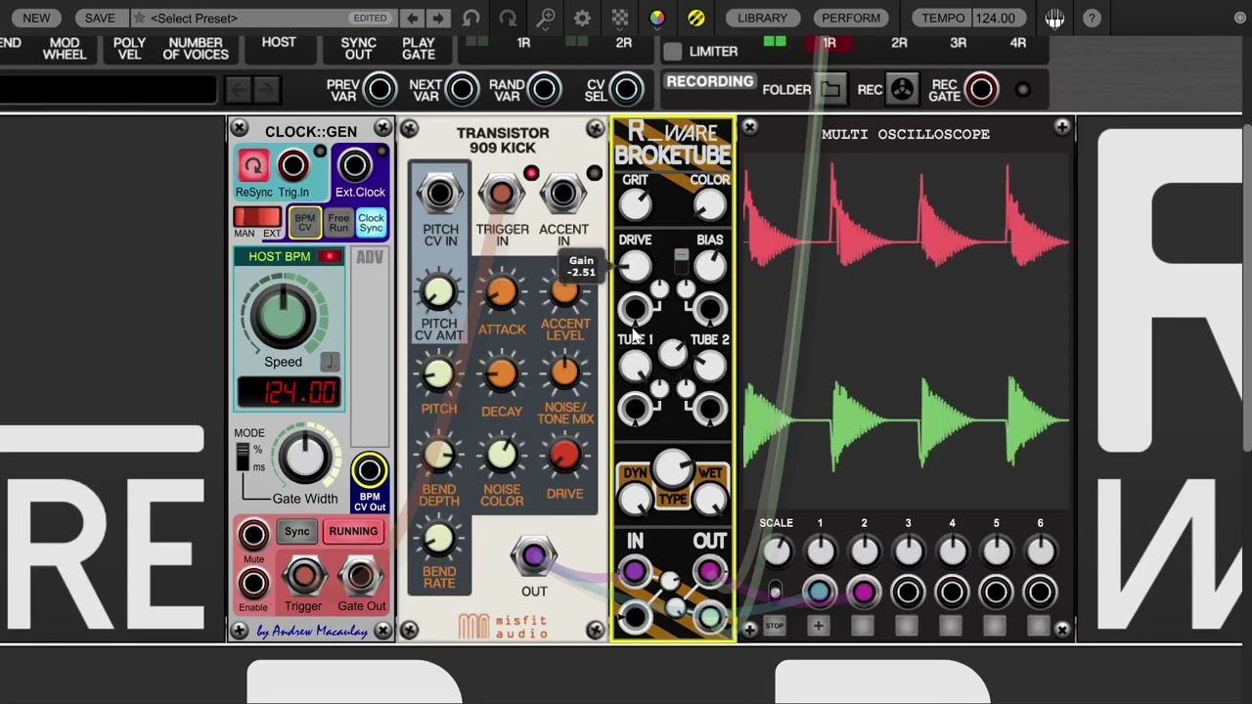
Task: Click the REC GATE jack
Action: coord(981,90)
